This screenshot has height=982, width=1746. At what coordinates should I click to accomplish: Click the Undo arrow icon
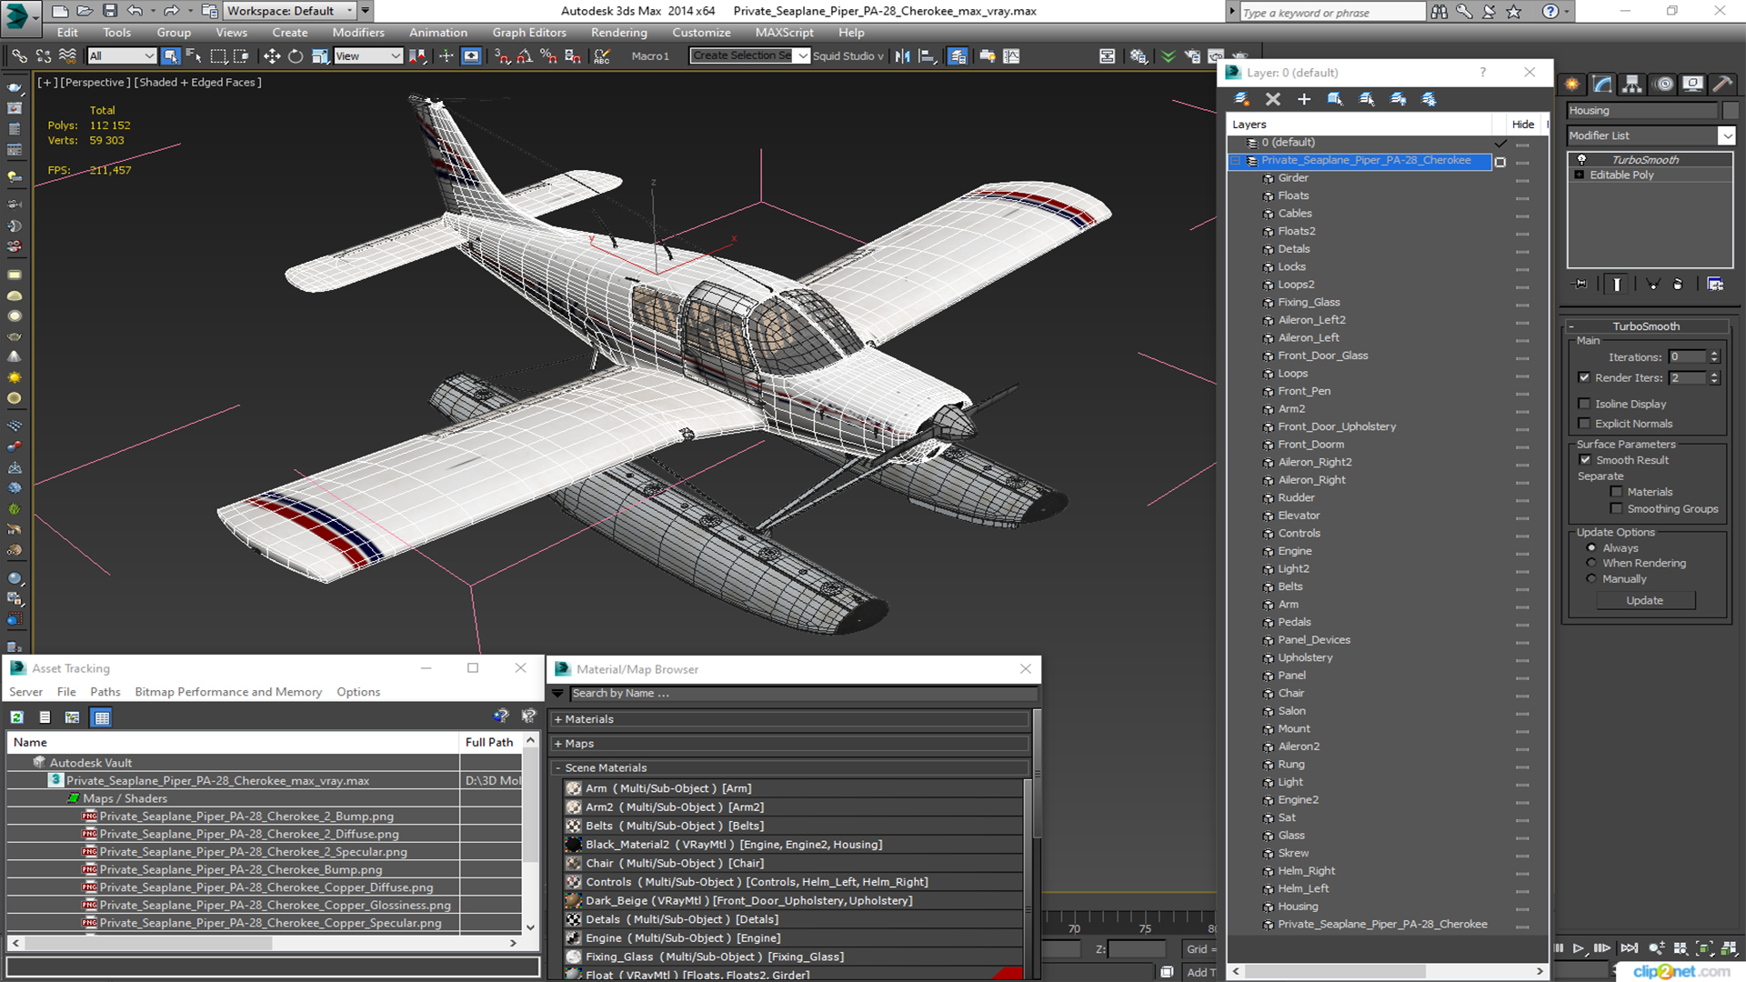click(135, 11)
